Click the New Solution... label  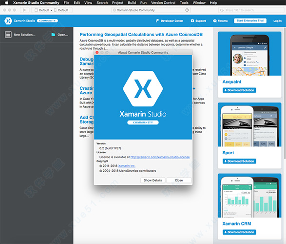[x=25, y=35]
